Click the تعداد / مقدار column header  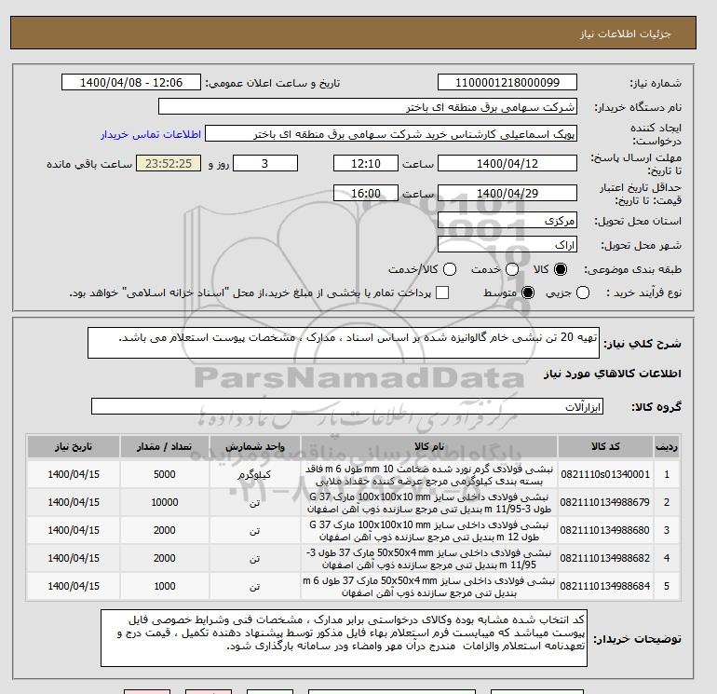click(x=165, y=447)
